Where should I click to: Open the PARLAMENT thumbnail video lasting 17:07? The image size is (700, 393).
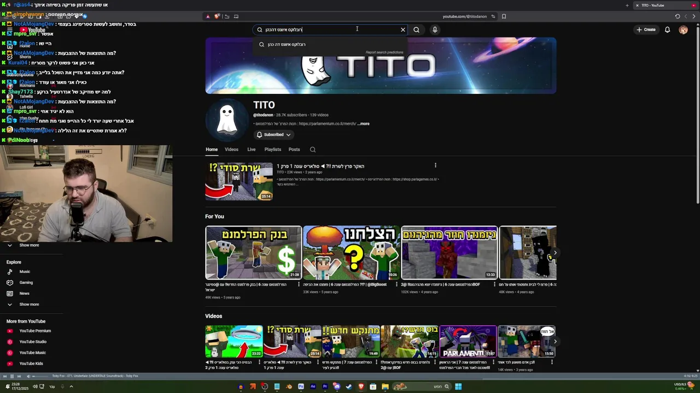click(x=468, y=342)
